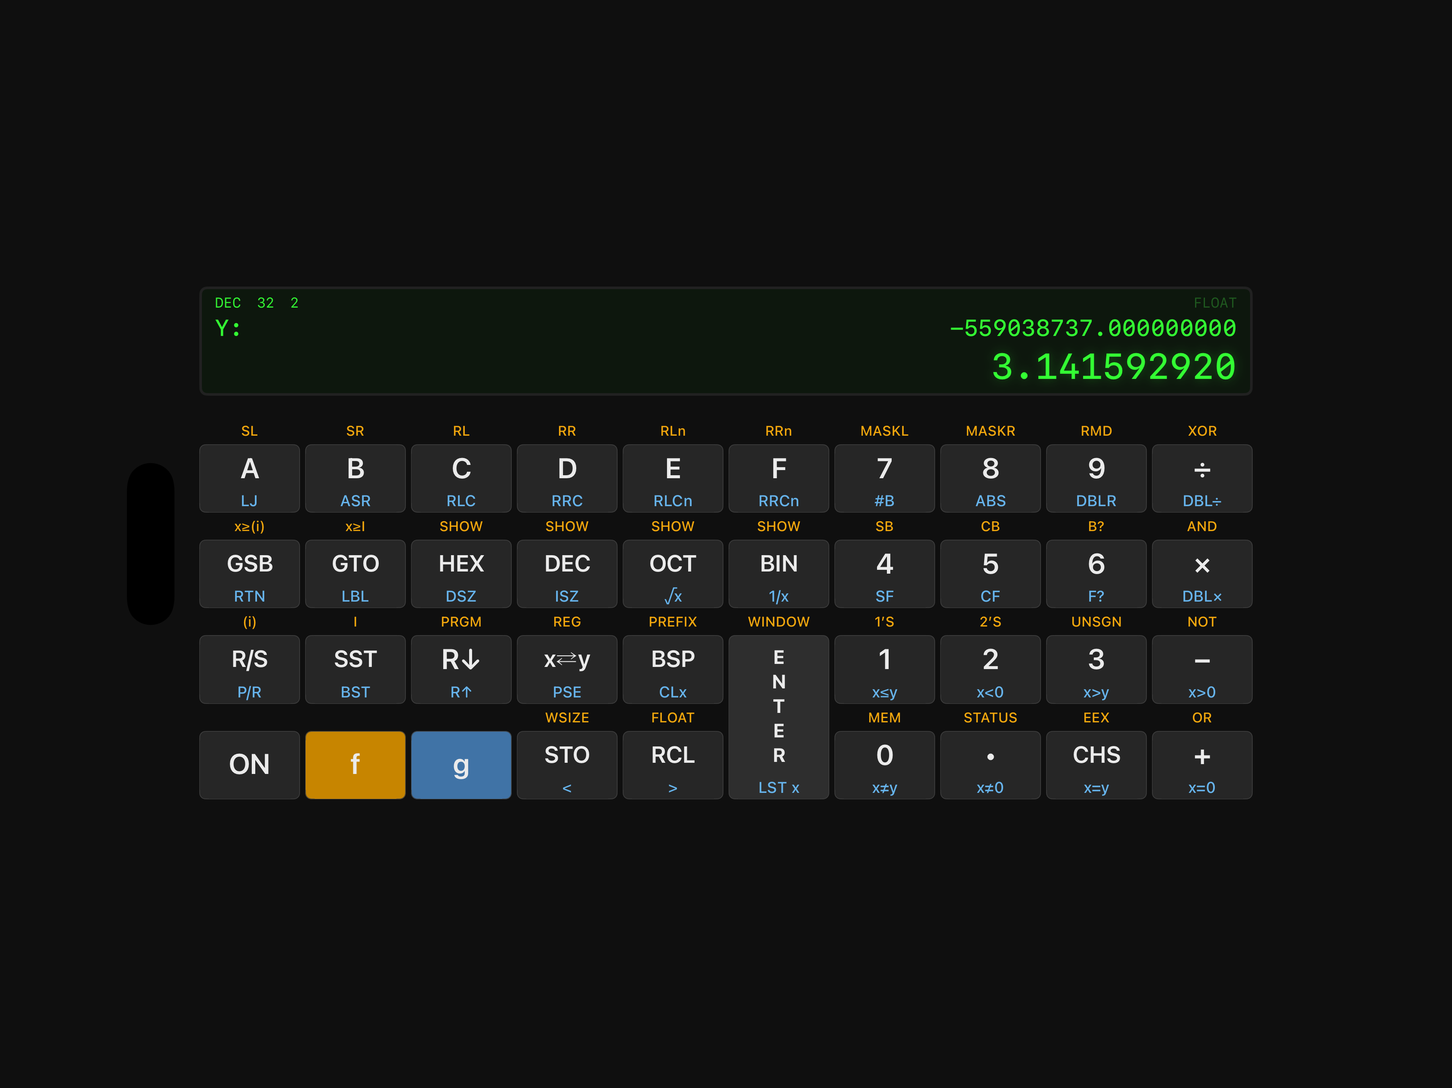Switch to DEC number base
Viewport: 1452px width, 1088px height.
567,574
